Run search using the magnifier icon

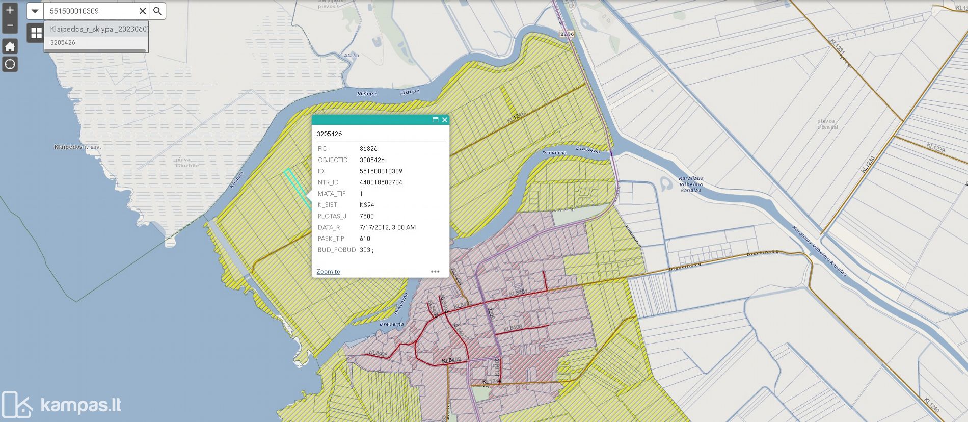click(x=157, y=11)
